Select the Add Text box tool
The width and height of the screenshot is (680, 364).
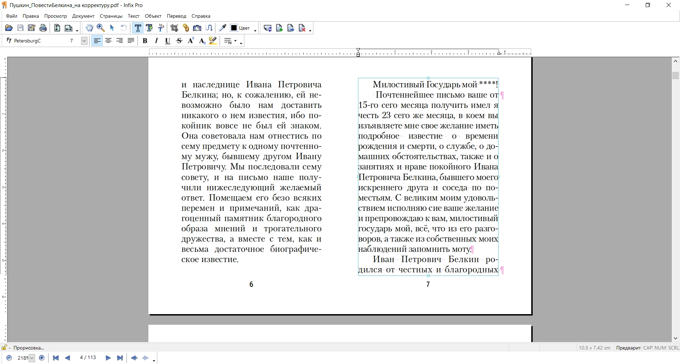[x=149, y=28]
